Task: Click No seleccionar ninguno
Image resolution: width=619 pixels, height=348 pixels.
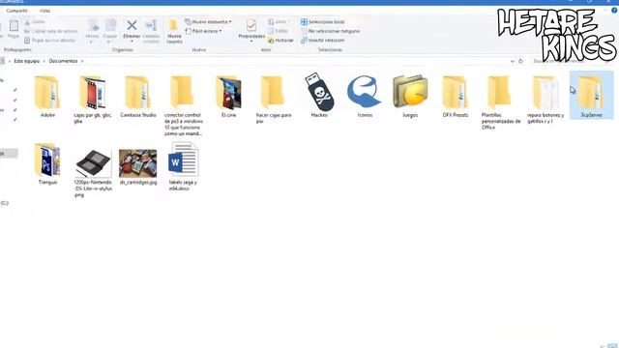Action: (x=330, y=31)
